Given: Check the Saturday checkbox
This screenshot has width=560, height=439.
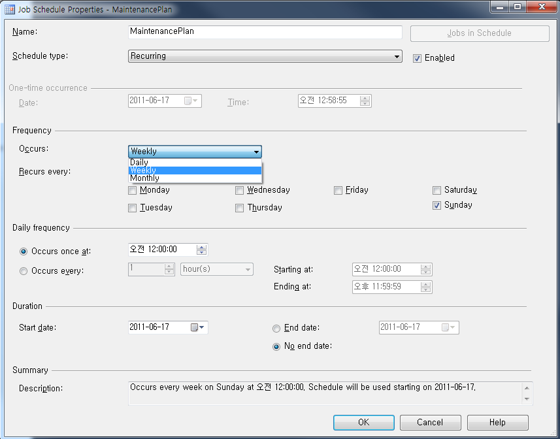Looking at the screenshot, I should [x=436, y=190].
